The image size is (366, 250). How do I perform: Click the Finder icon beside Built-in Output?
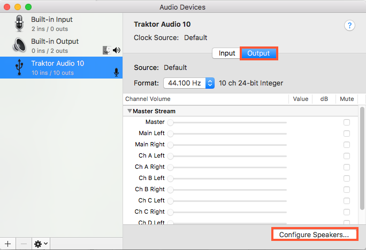[x=107, y=50]
